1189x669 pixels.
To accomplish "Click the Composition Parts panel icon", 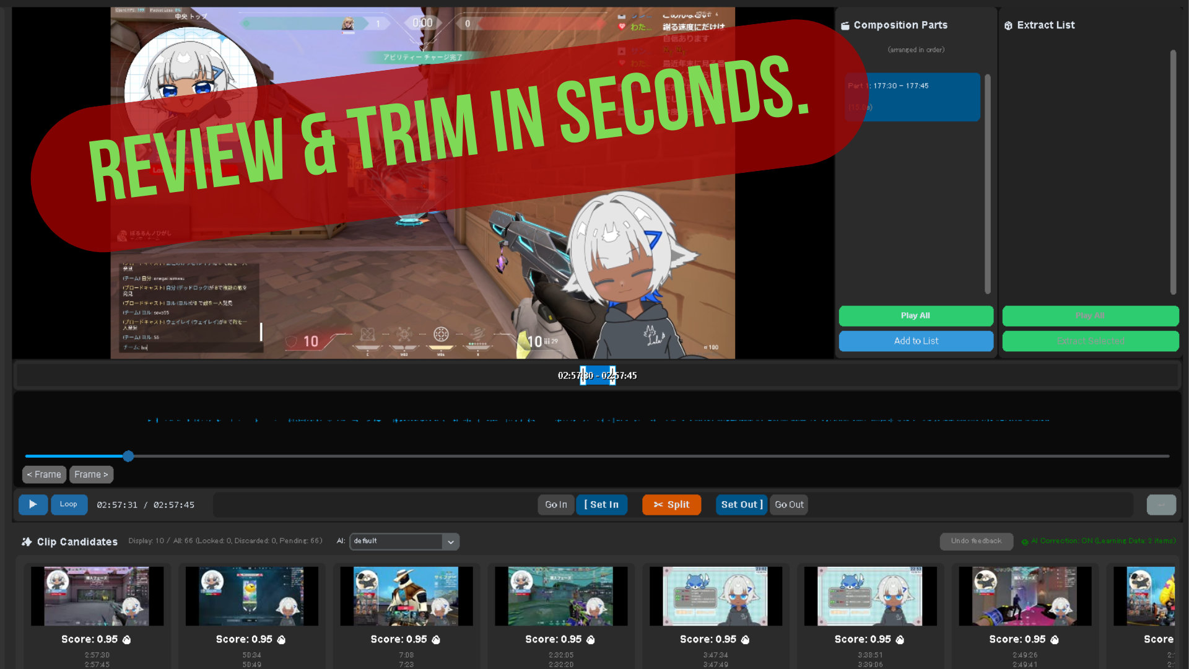I will coord(845,25).
